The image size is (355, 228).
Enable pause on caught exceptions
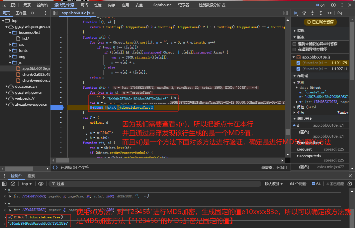point(294,50)
